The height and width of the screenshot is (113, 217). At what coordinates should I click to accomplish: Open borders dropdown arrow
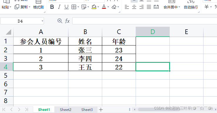[78, 7]
